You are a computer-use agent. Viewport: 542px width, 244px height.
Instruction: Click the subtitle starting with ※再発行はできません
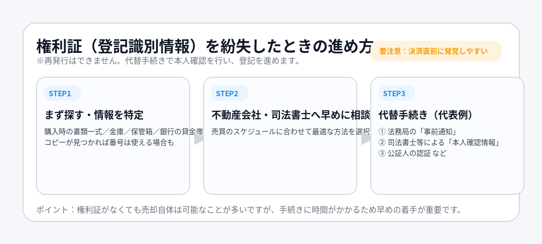[168, 61]
